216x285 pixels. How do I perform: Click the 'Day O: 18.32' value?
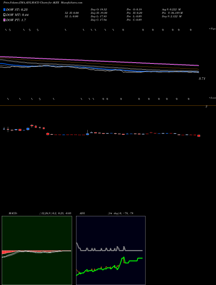coord(98,9)
